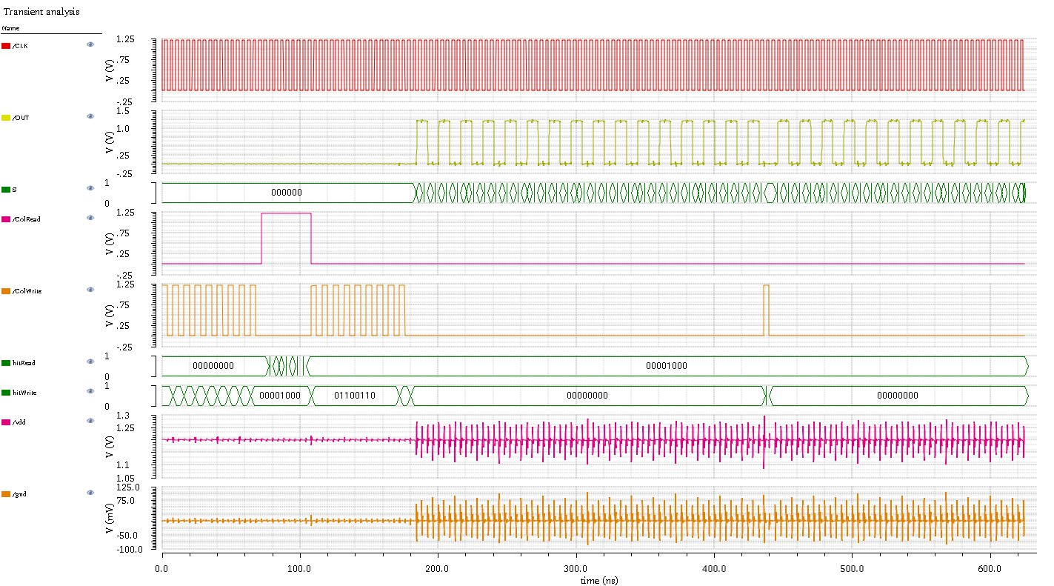Click bitWrite's 01100110 bus segment
1054x586 pixels.
point(355,396)
